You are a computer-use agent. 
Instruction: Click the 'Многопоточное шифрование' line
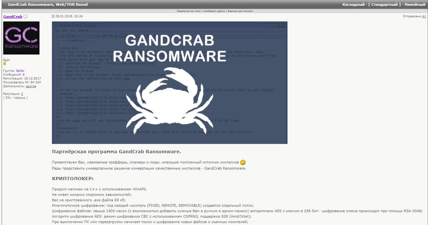coord(153,205)
